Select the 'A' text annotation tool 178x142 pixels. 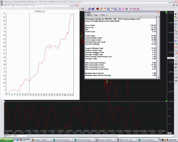coord(176,14)
